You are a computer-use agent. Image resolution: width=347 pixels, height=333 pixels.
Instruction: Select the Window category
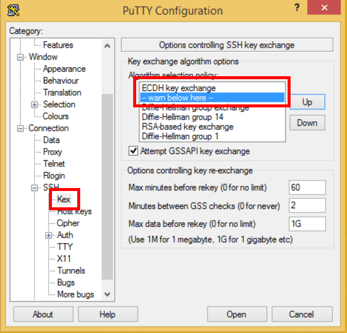(43, 57)
